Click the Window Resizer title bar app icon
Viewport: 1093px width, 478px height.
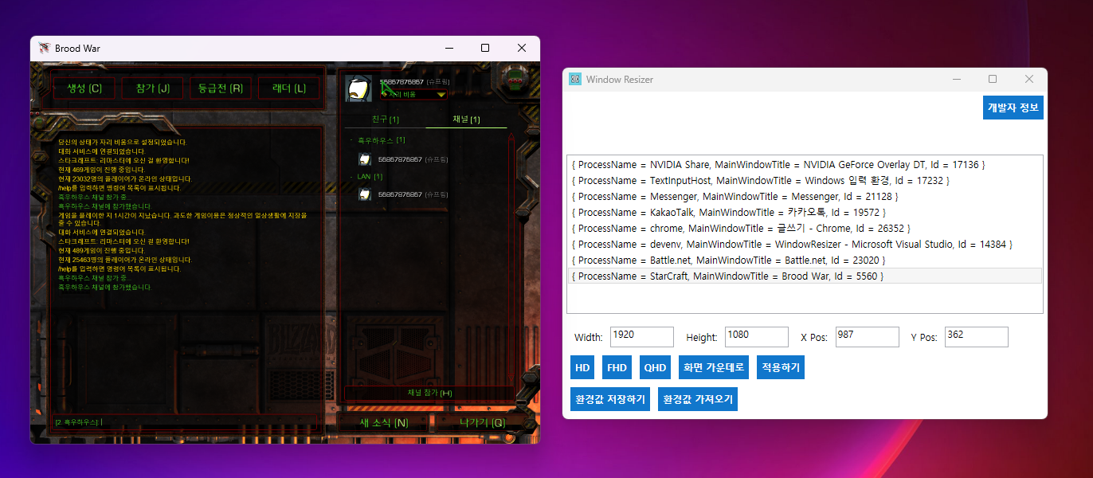pos(575,79)
